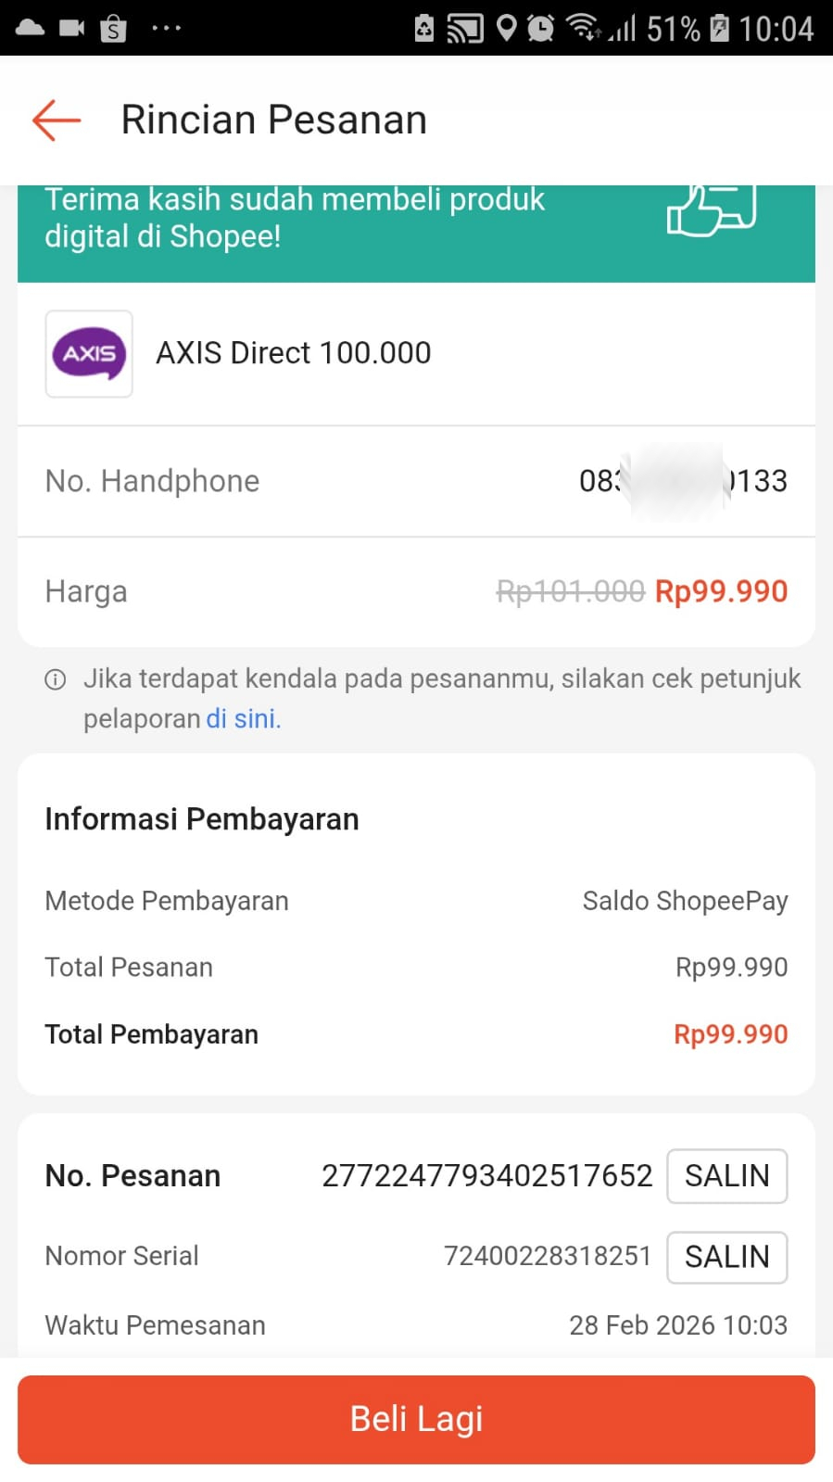Tap the No. Handphone number value
Viewport: 833px width, 1482px height.
point(683,481)
